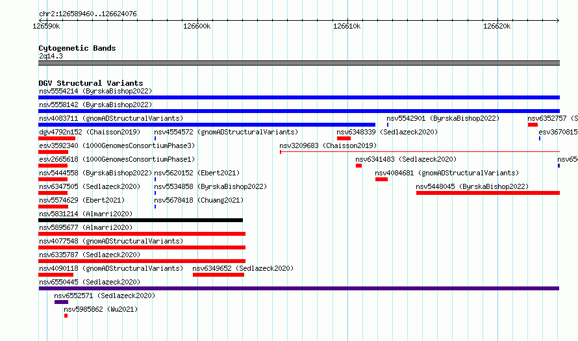The height and width of the screenshot is (341, 578).
Task: Open nsv5448045 (ByrskaBishop2022) label
Action: pyautogui.click(x=472, y=186)
